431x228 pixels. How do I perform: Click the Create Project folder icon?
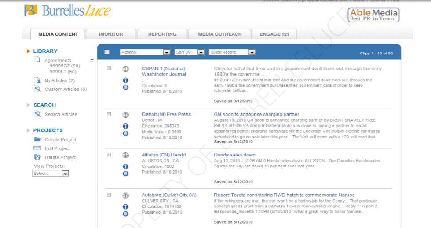pos(37,139)
